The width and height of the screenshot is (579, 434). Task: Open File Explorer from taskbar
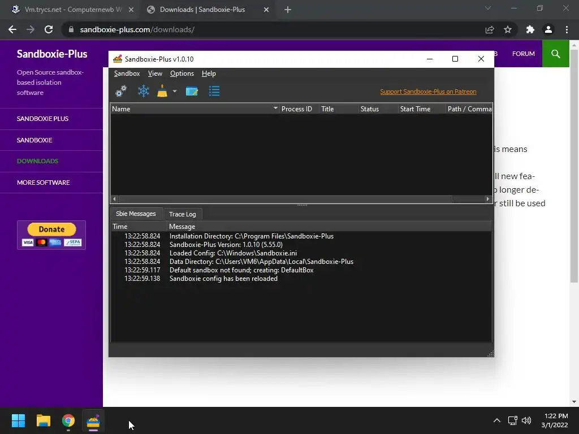tap(43, 420)
